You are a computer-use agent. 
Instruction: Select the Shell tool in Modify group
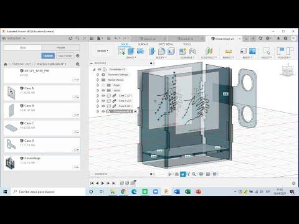click(x=171, y=51)
